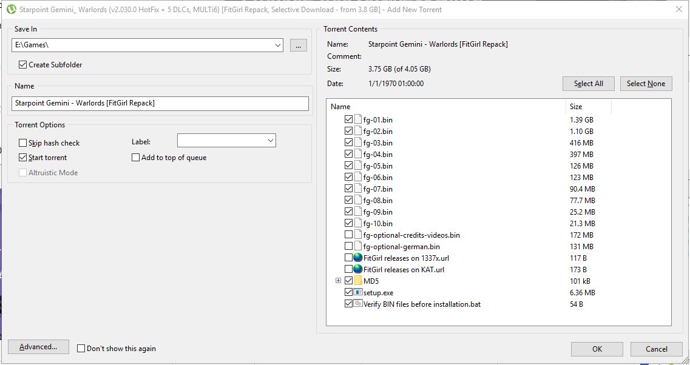The width and height of the screenshot is (690, 365).
Task: Click Select None button
Action: (x=646, y=84)
